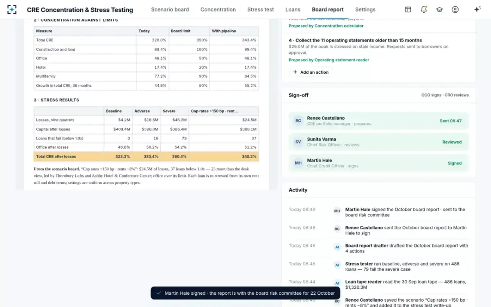Select the Board report tab
This screenshot has height=307, width=491.
tap(328, 9)
